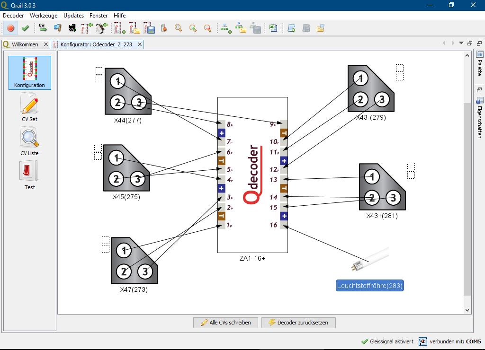Screen dimensions: 485x350
Task: Click the CV arrow toolbar icon
Action: coord(43,28)
